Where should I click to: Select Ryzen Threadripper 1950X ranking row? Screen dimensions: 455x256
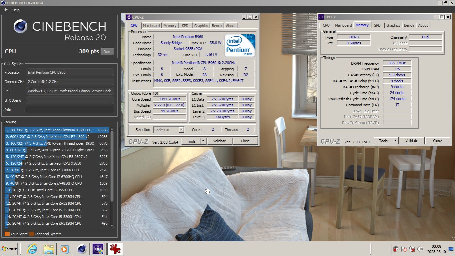57,143
